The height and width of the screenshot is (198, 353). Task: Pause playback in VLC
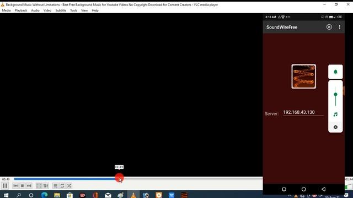tap(5, 186)
